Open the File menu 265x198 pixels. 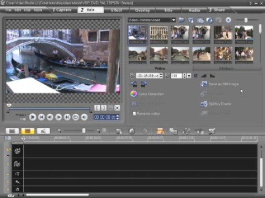[x=8, y=10]
